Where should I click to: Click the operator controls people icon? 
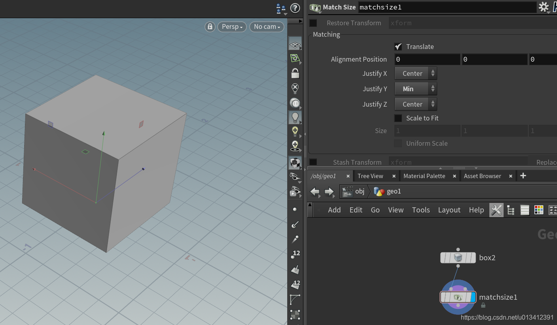pos(281,8)
